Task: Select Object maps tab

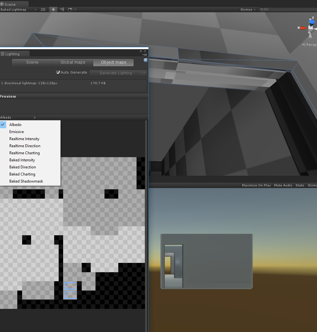Action: 113,62
